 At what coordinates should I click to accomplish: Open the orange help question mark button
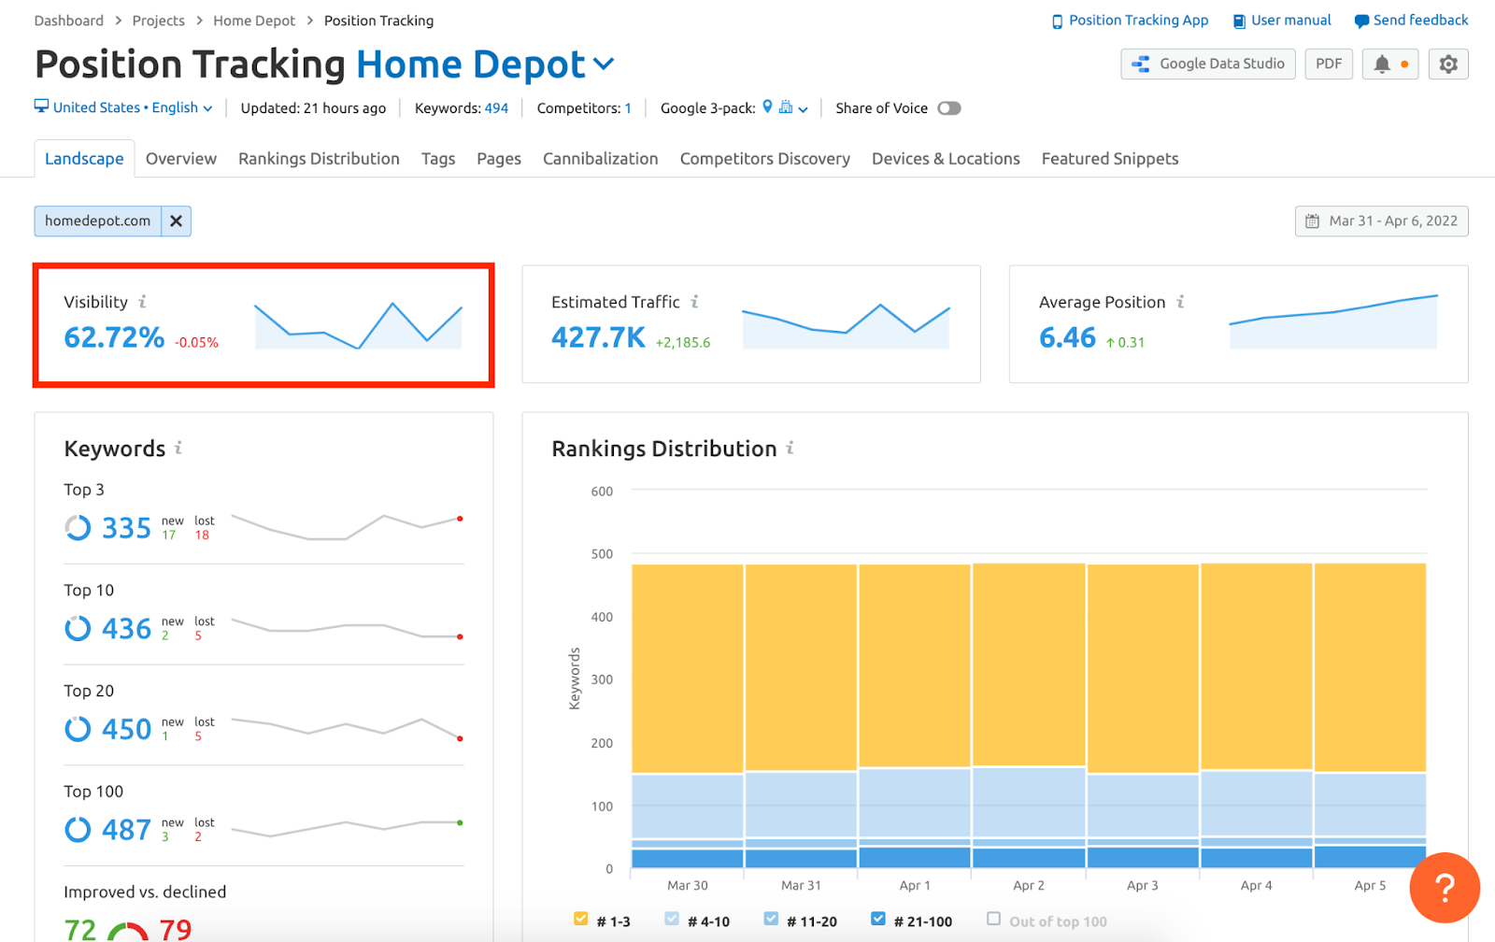click(1445, 887)
